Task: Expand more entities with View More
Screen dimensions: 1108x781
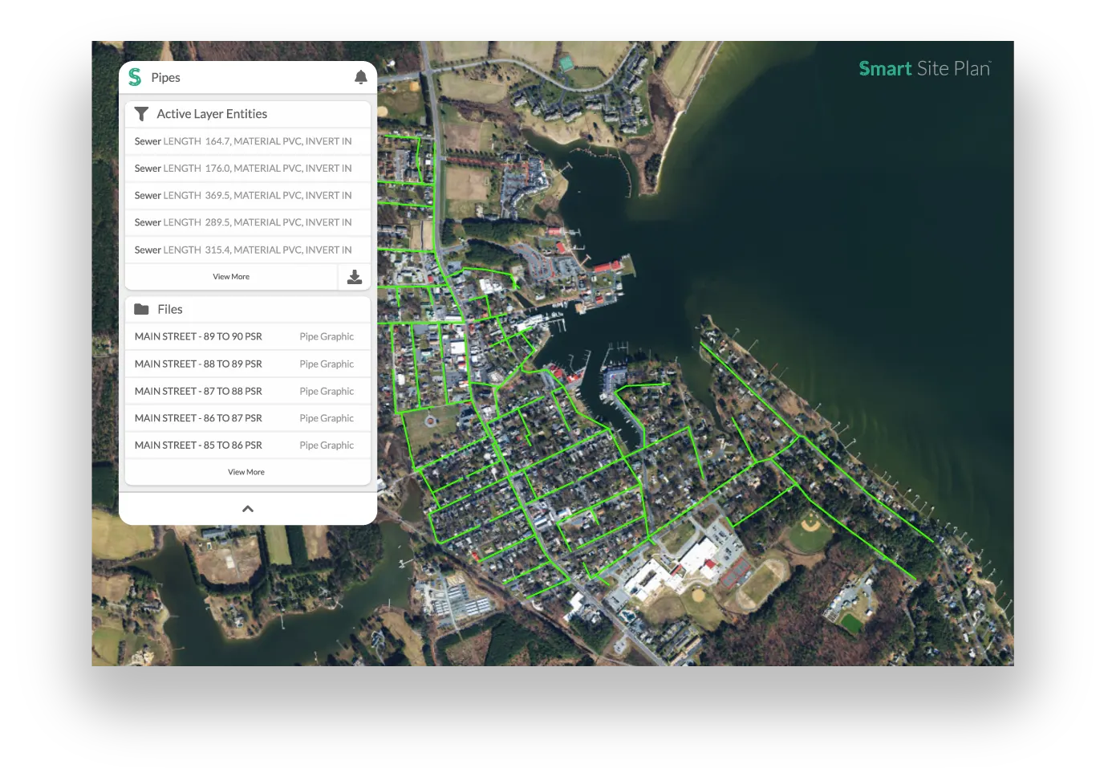Action: [231, 276]
